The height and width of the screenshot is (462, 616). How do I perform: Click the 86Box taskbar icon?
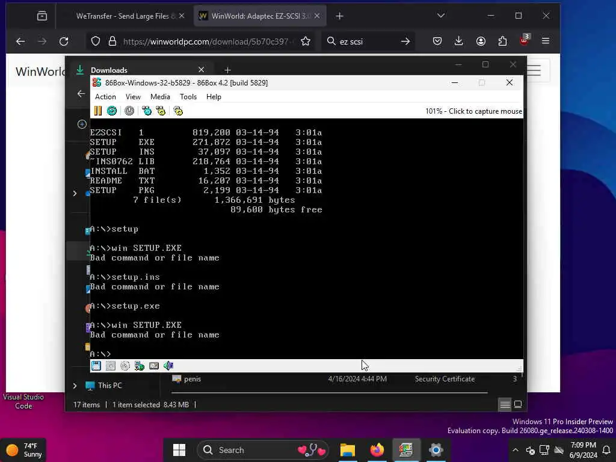pos(406,450)
